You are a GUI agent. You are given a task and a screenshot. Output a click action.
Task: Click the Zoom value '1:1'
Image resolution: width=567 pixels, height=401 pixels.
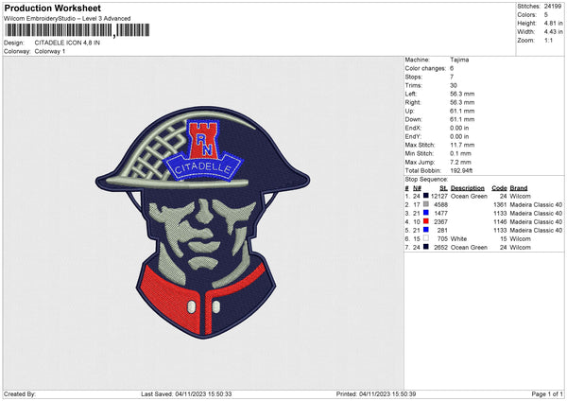coord(548,40)
